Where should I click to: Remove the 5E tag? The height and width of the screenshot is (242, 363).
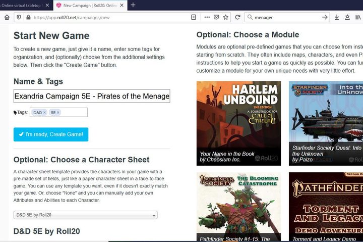(58, 113)
